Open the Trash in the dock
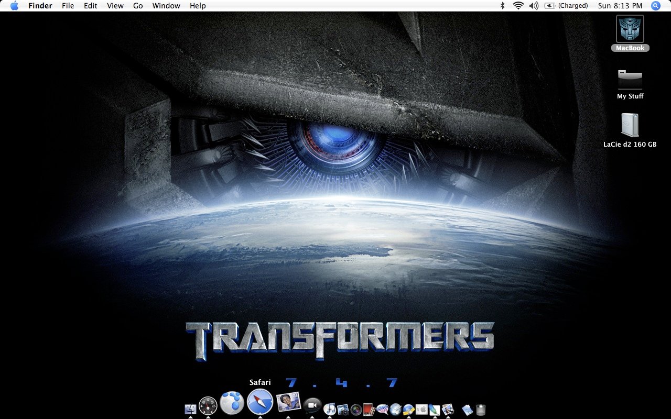This screenshot has width=671, height=419. click(x=481, y=410)
